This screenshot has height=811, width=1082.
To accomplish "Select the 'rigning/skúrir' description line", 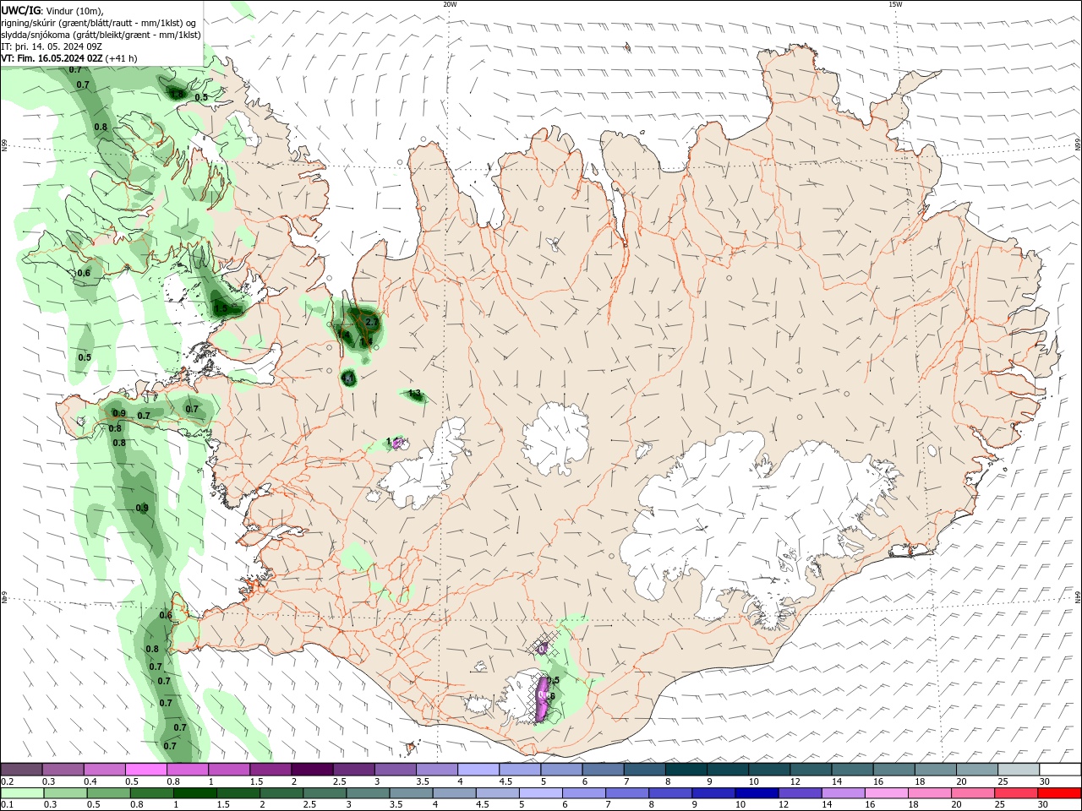I will tap(98, 23).
